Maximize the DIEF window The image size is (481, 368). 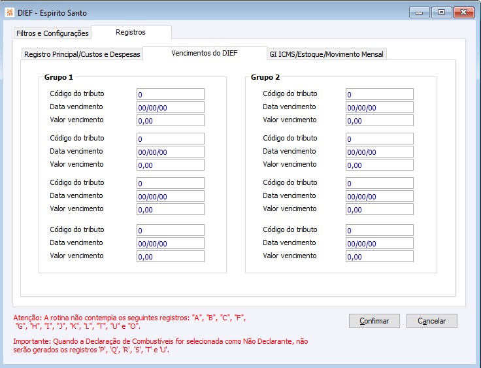tap(441, 12)
